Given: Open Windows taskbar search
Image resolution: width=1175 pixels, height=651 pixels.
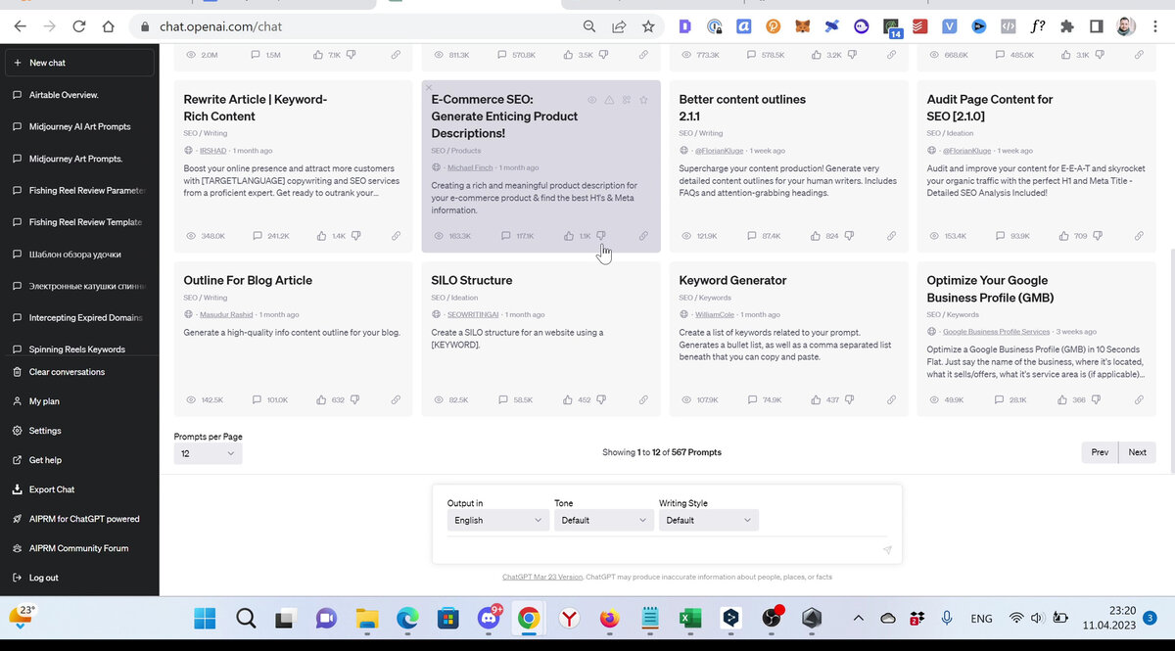Looking at the screenshot, I should pos(246,619).
